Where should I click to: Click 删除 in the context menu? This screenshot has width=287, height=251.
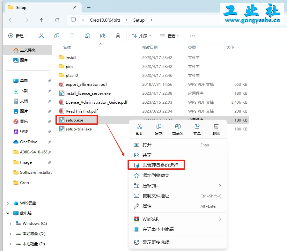tap(216, 129)
